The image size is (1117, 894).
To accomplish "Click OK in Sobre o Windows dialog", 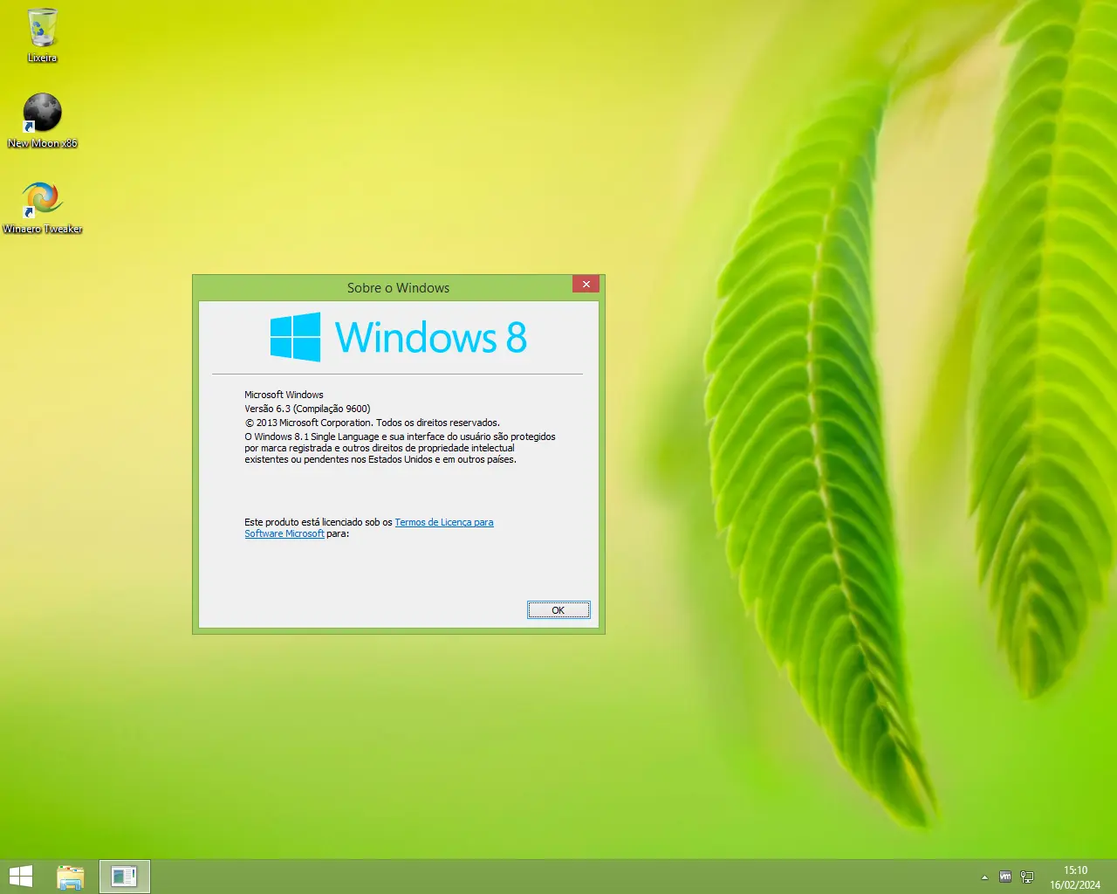I will click(558, 610).
